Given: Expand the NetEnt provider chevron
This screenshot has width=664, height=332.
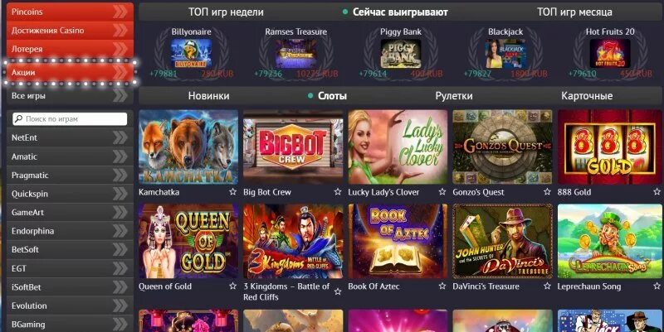Looking at the screenshot, I should [x=120, y=137].
